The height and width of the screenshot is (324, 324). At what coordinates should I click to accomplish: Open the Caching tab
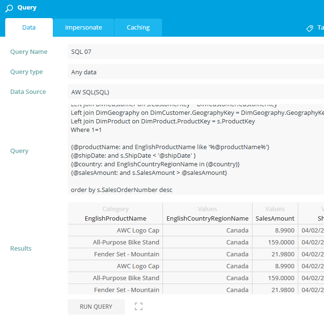click(x=138, y=28)
